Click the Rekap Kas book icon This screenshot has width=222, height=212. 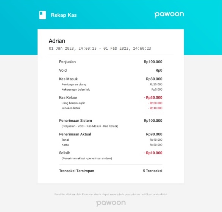tap(42, 15)
